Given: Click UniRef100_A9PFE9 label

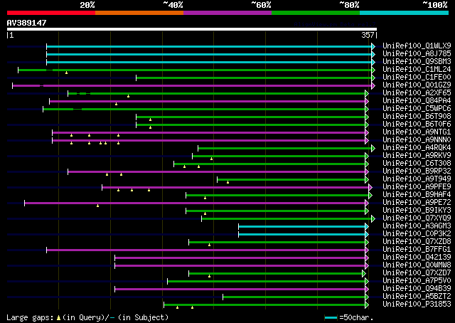Looking at the screenshot, I should [x=417, y=187].
